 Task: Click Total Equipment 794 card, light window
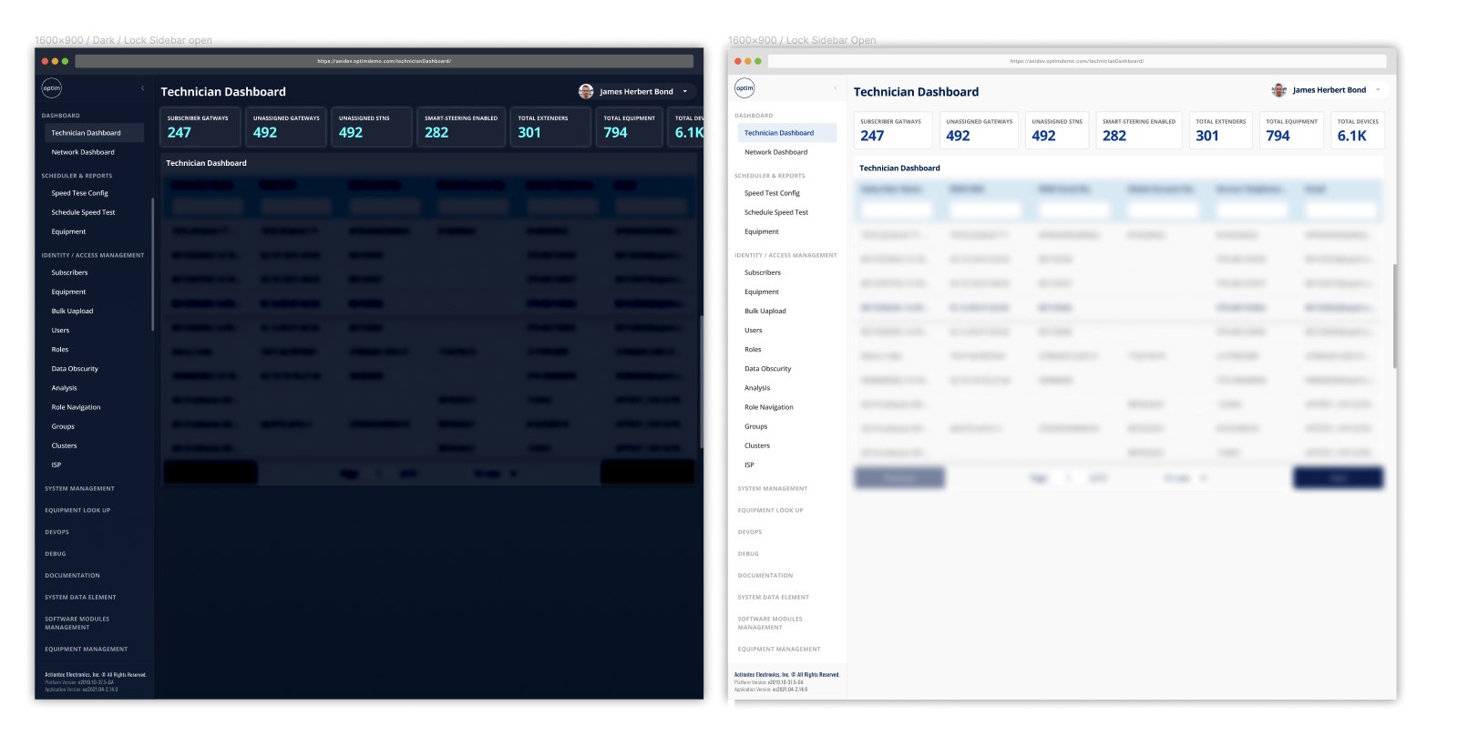[x=1291, y=130]
